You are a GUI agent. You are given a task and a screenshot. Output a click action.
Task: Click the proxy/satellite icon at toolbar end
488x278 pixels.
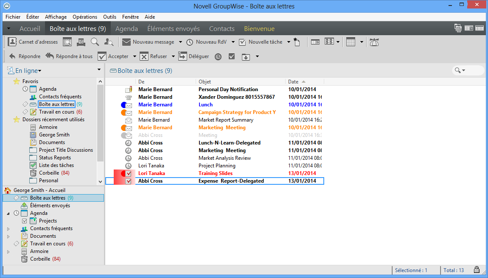point(374,42)
